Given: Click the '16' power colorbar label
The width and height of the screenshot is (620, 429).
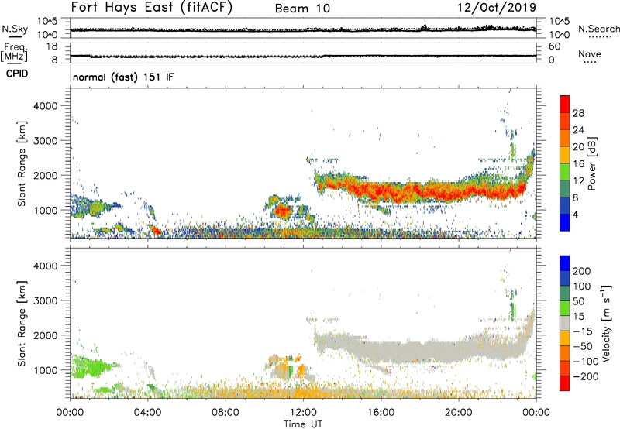Looking at the screenshot, I should coord(578,164).
